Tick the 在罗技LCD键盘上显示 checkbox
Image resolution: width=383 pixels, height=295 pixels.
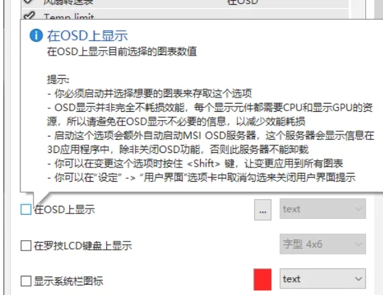click(26, 246)
